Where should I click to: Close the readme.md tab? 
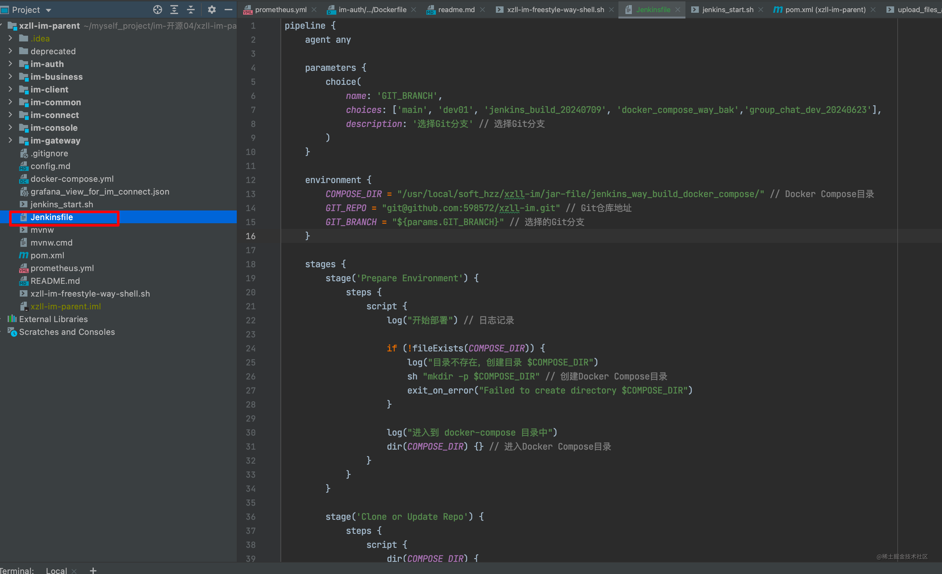[482, 10]
